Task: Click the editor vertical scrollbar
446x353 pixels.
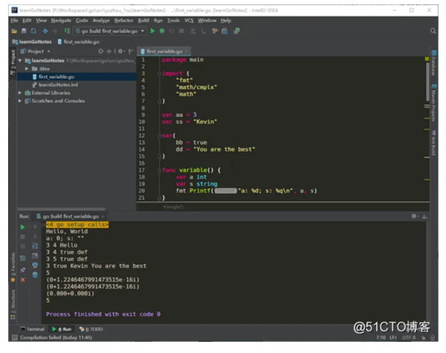Action: coord(427,81)
